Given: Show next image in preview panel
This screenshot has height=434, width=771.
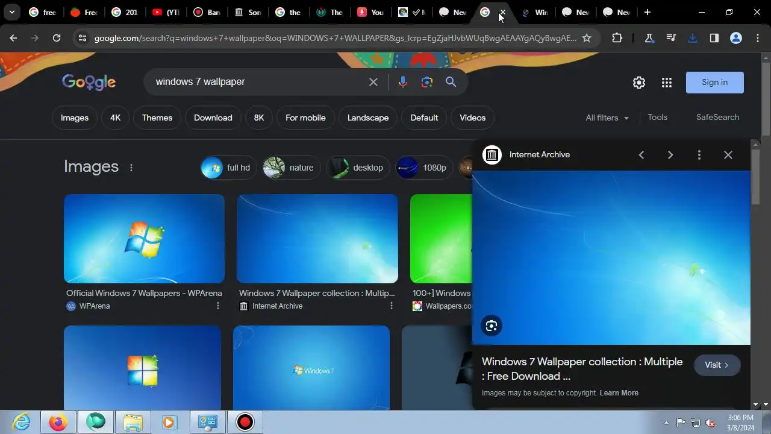Looking at the screenshot, I should click(670, 155).
